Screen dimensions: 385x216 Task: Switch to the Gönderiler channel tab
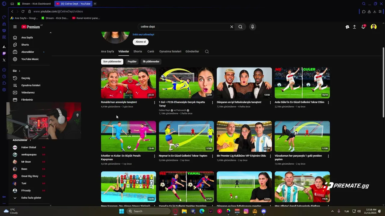point(192,52)
